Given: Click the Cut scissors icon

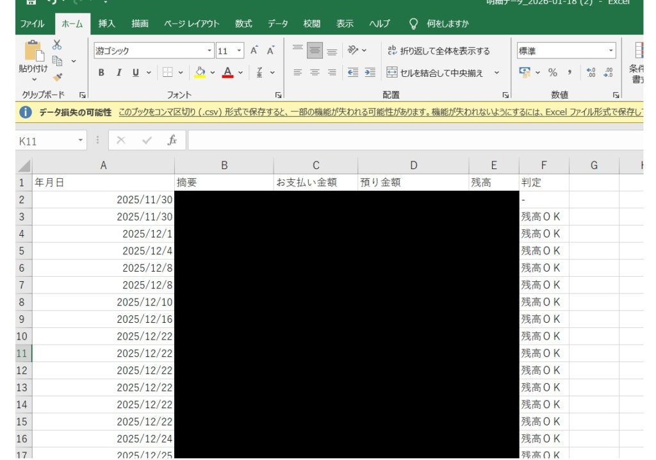Looking at the screenshot, I should pyautogui.click(x=57, y=45).
